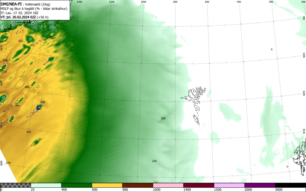Click the light green 25–400 legend swatch
The width and height of the screenshot is (306, 192).
click(46, 185)
